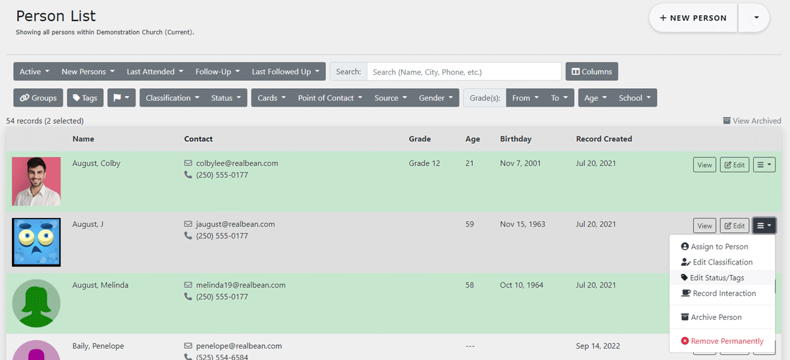Click the envelope icon beside jaugust@realbean.com
The height and width of the screenshot is (360, 790).
coord(188,224)
